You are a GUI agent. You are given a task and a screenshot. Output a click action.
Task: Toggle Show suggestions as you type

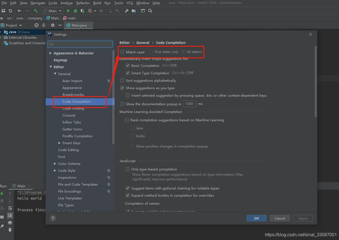pyautogui.click(x=122, y=88)
